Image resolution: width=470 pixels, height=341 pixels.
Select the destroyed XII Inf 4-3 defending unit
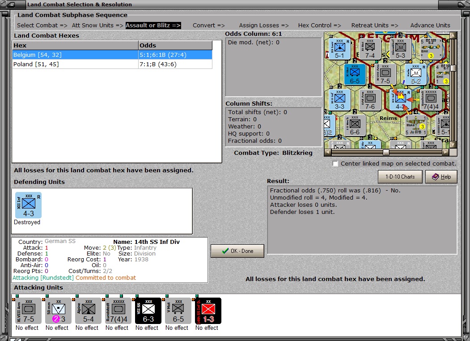pyautogui.click(x=29, y=205)
